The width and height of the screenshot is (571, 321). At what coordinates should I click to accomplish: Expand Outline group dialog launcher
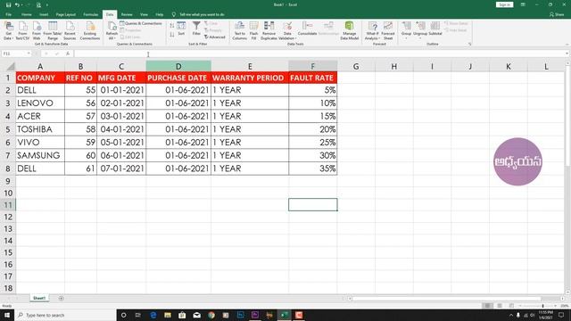469,44
